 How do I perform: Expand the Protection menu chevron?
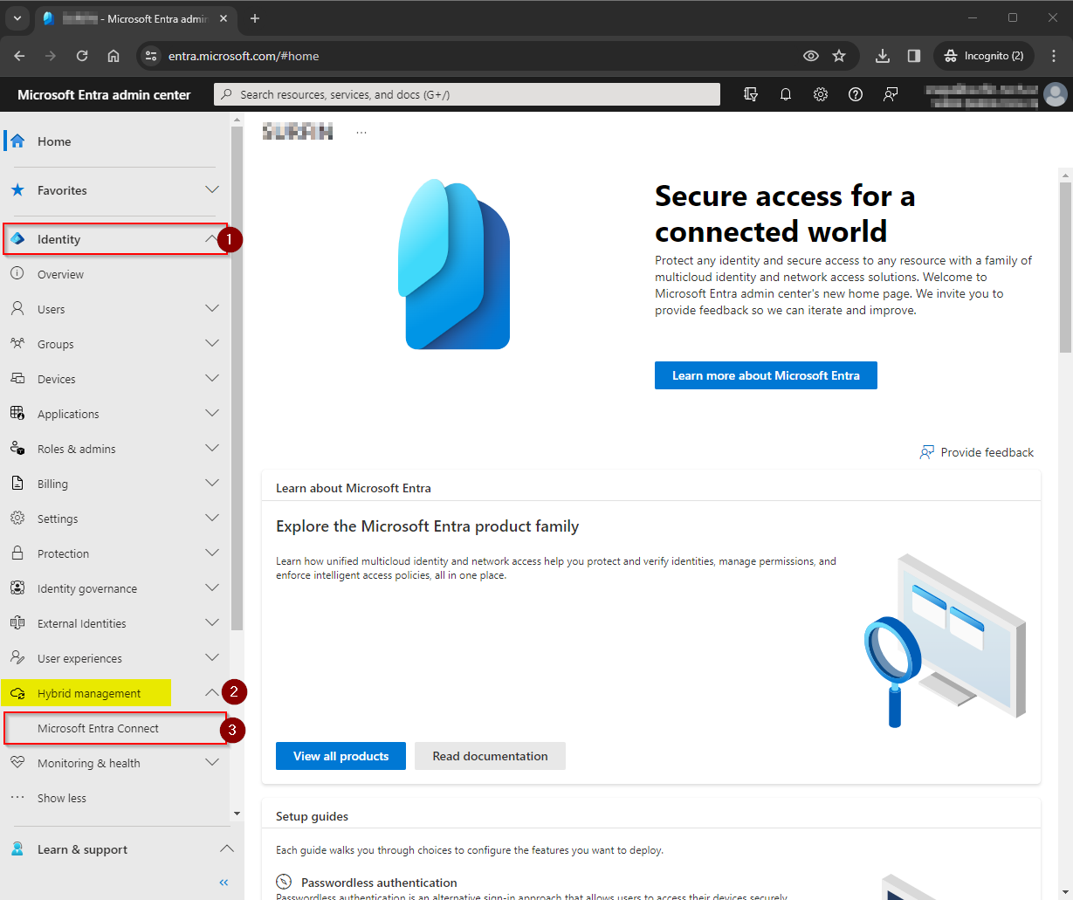tap(212, 553)
